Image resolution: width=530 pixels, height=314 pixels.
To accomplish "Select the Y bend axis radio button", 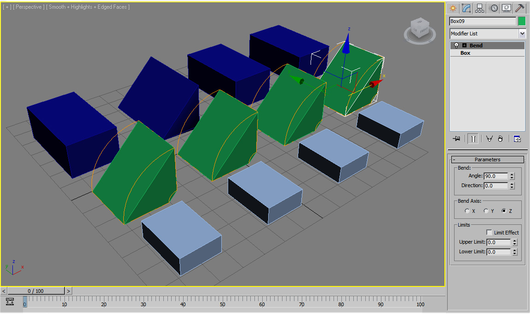I will (486, 210).
